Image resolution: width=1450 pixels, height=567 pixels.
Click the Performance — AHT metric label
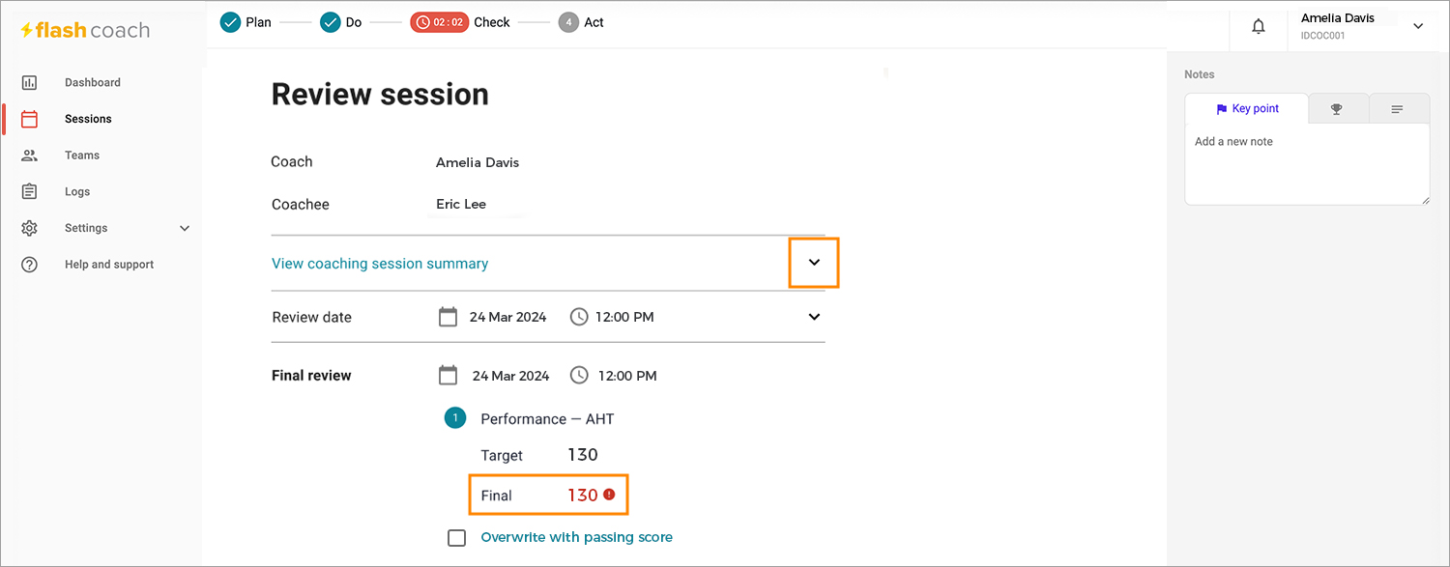coord(547,419)
